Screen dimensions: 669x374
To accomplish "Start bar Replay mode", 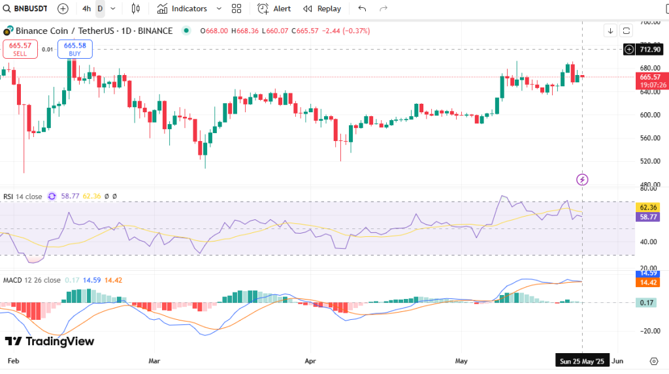I will [x=321, y=8].
